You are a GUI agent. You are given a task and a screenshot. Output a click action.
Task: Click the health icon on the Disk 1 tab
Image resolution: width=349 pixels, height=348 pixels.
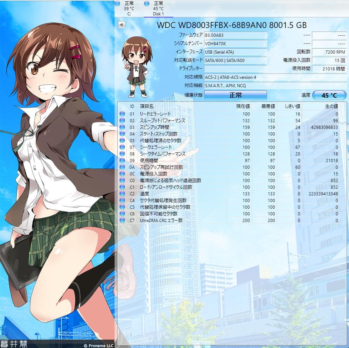(x=146, y=4)
